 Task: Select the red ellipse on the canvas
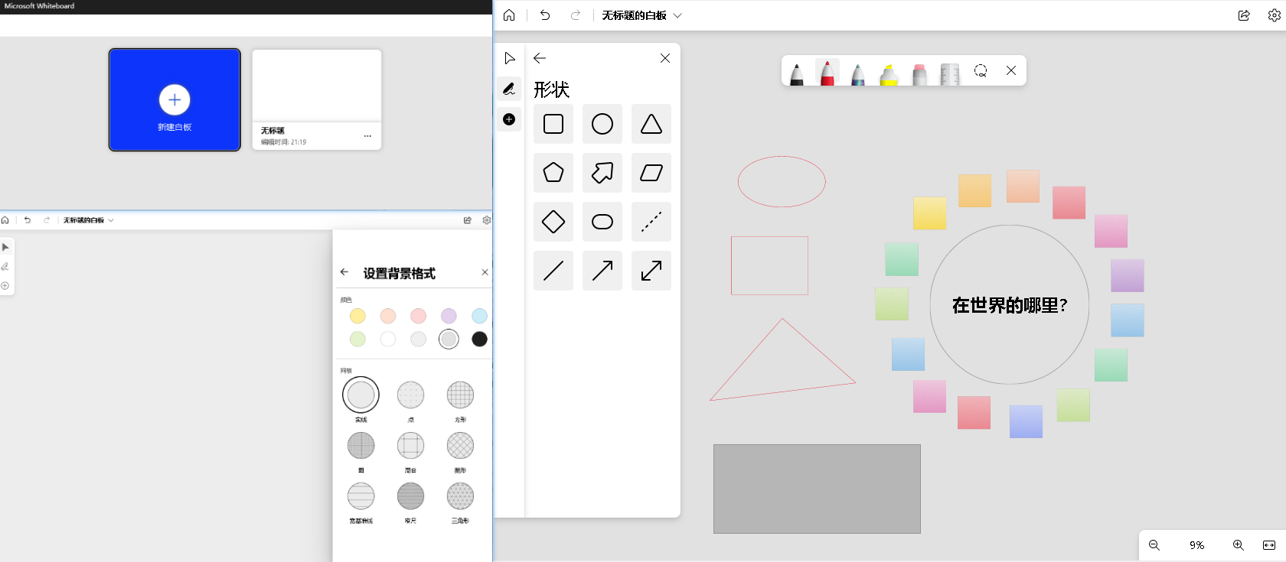(x=782, y=181)
